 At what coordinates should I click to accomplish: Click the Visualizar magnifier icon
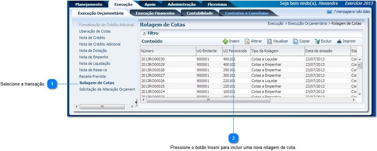[x=270, y=41]
